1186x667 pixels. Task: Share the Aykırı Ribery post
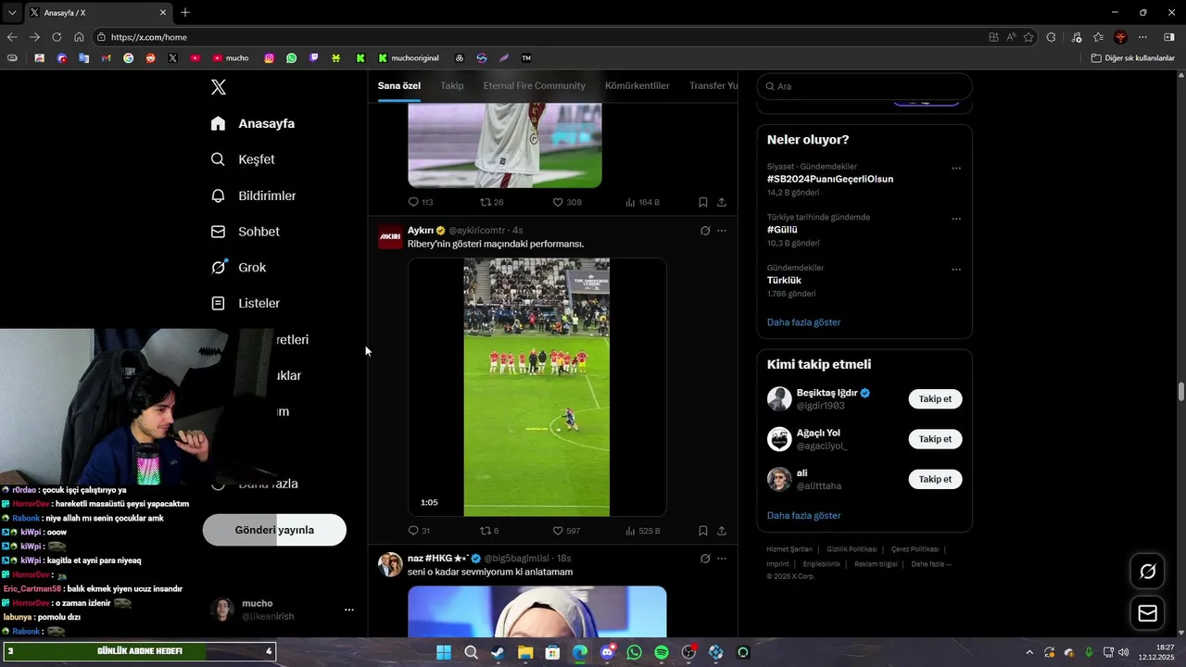click(722, 531)
